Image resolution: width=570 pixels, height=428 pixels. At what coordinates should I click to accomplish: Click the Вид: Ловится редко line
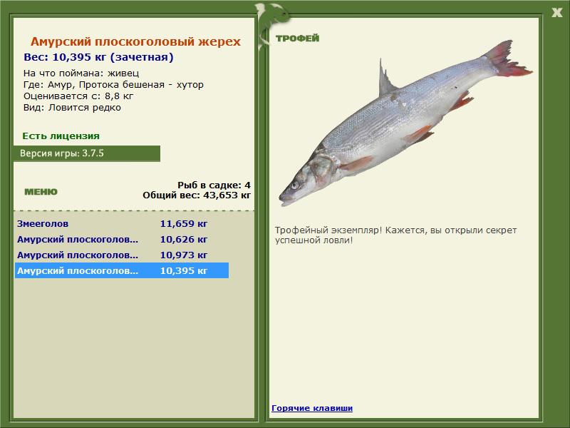[72, 108]
